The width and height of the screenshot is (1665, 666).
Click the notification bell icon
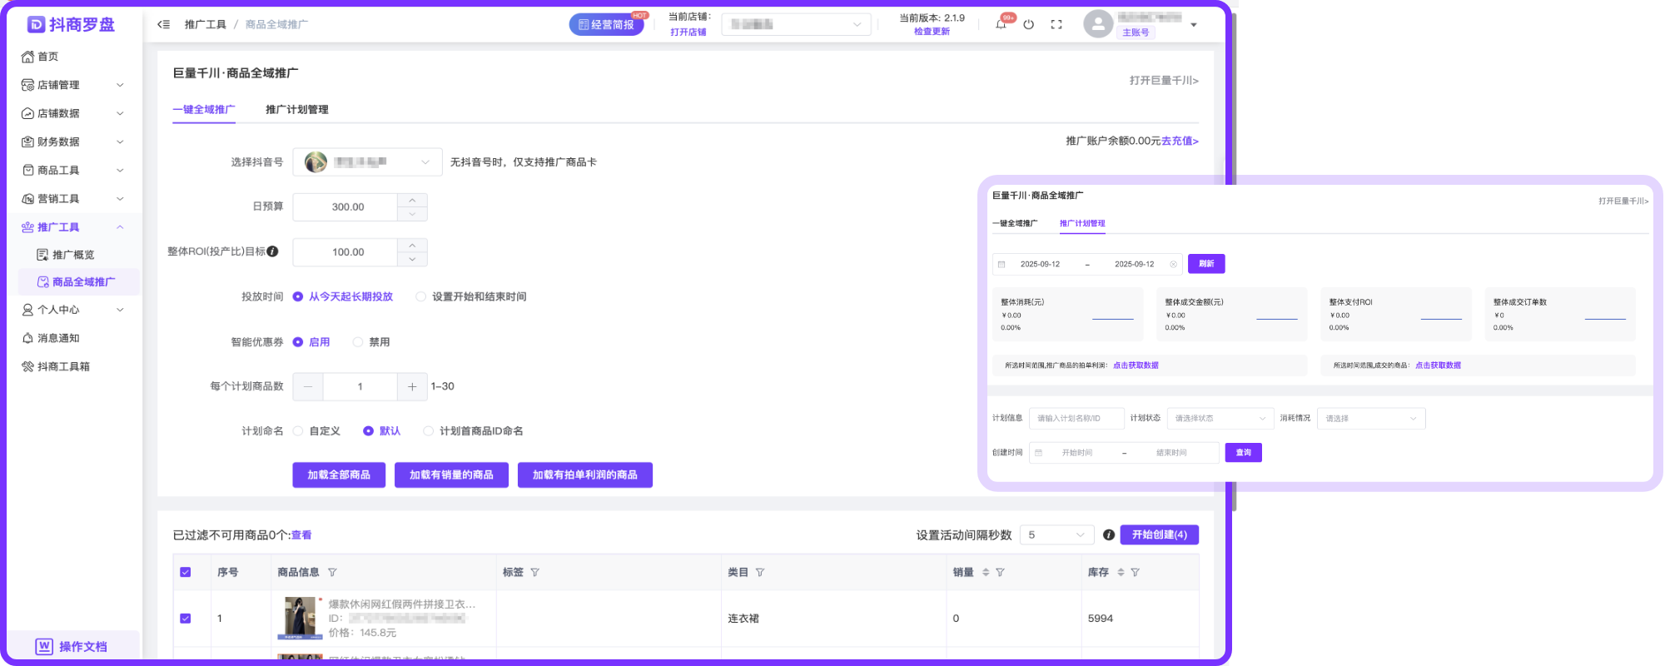pos(1001,25)
